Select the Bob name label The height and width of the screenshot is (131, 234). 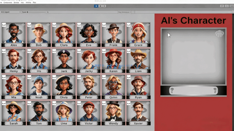[39, 45]
